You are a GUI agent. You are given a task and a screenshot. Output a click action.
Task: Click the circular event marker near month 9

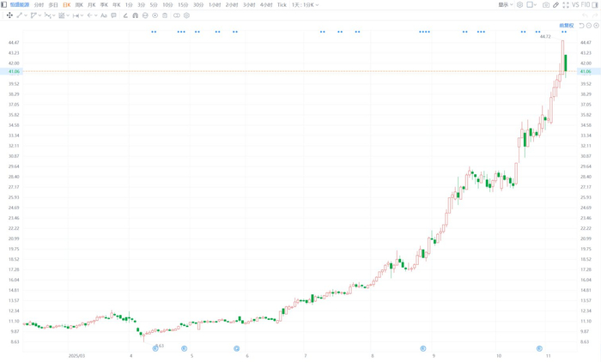[423, 348]
